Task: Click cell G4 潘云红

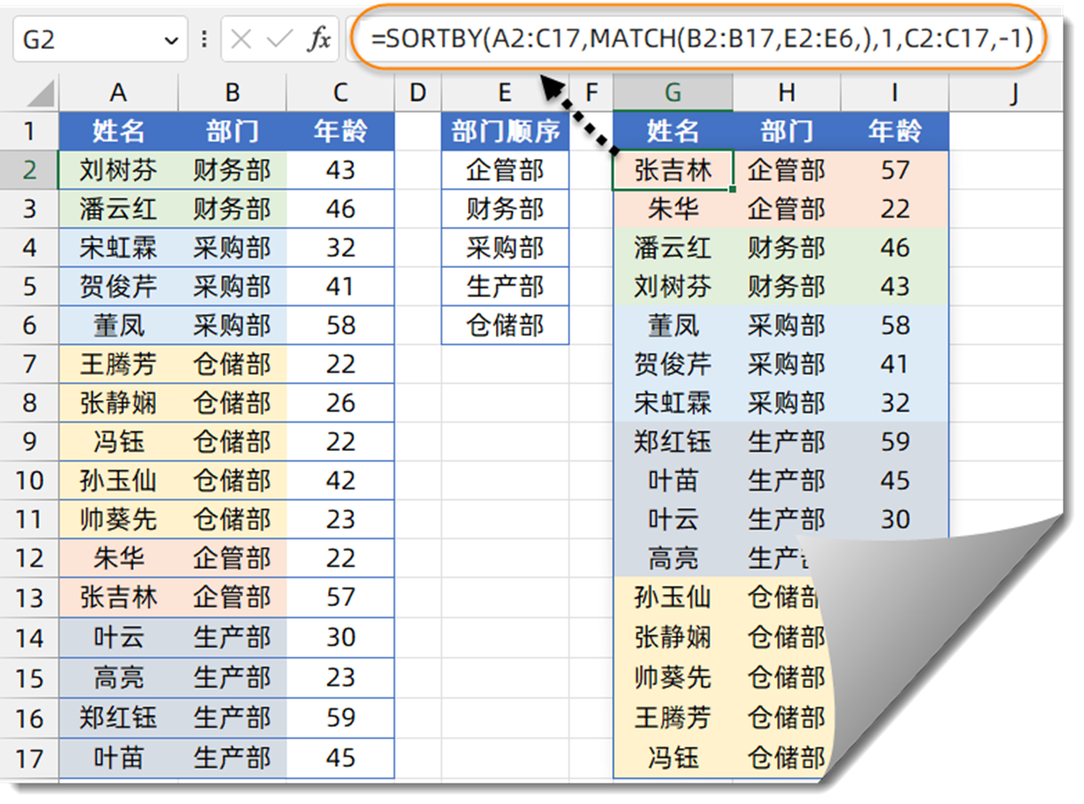Action: (x=673, y=248)
